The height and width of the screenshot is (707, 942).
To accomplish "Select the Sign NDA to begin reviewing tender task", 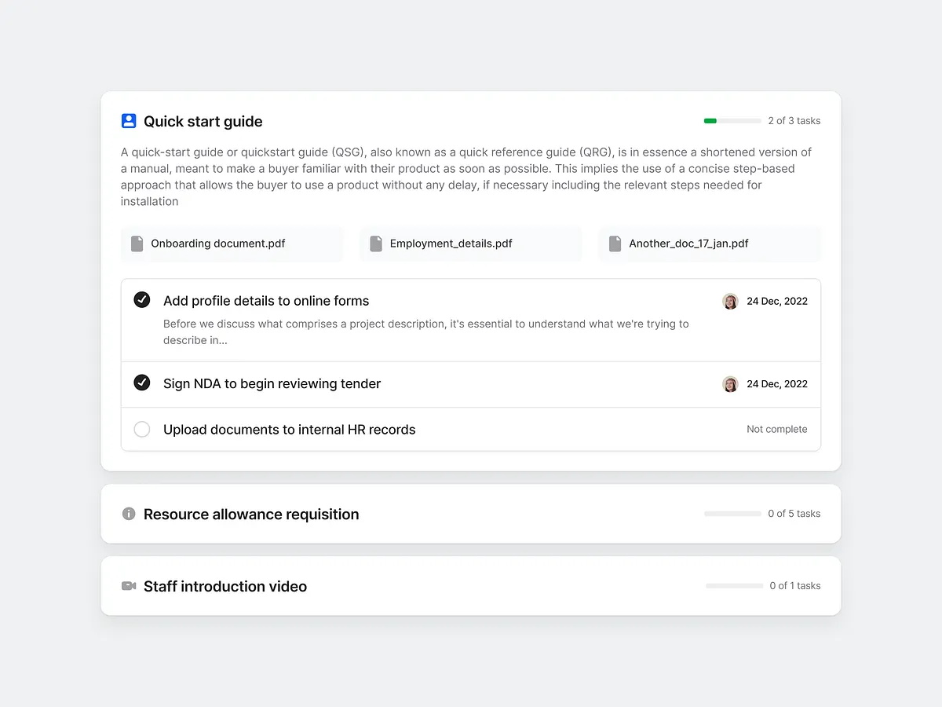I will point(272,383).
